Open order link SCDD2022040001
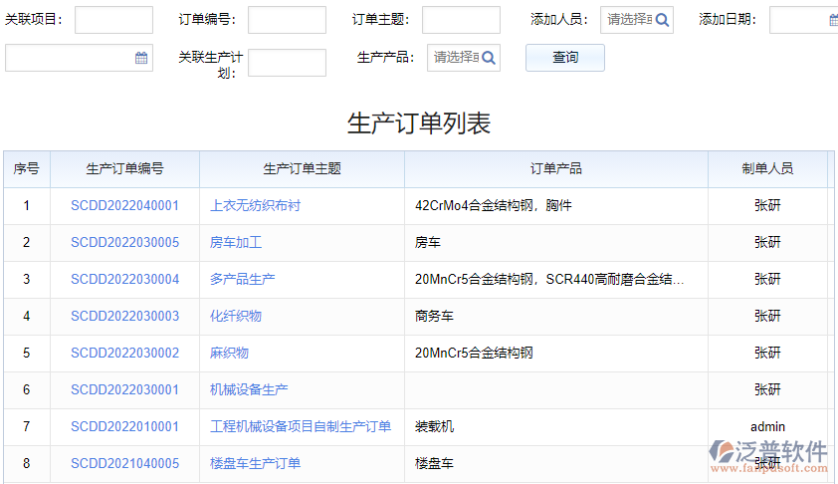This screenshot has width=838, height=484. point(124,206)
